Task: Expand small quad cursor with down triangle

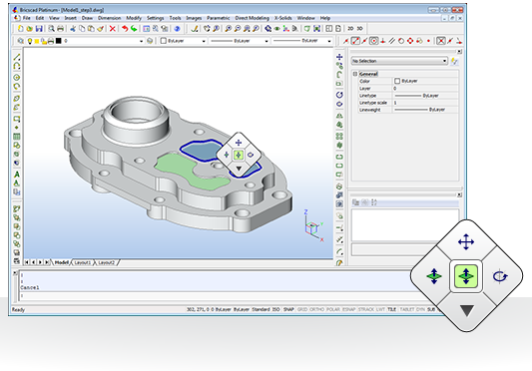Action: point(239,169)
